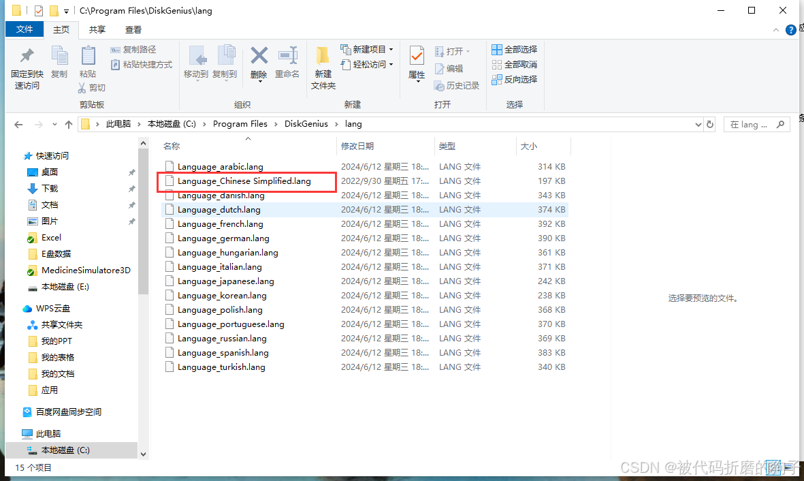Screen dimensions: 804x481
Task: Click the Delete (删除) X icon
Action: [x=259, y=55]
